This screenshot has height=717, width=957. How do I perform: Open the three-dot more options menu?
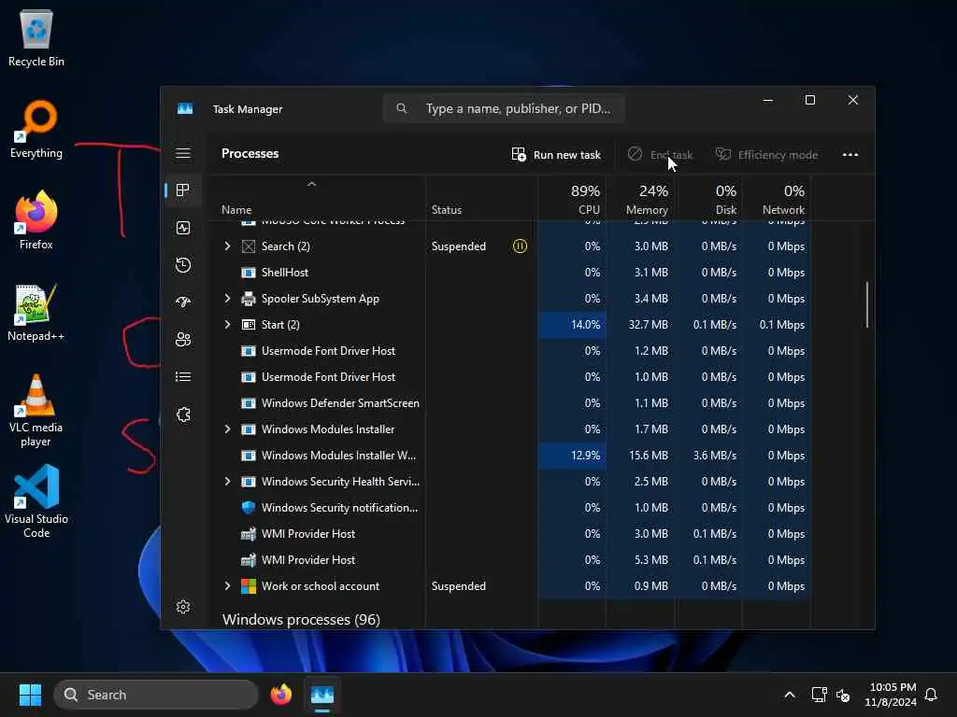coord(850,154)
